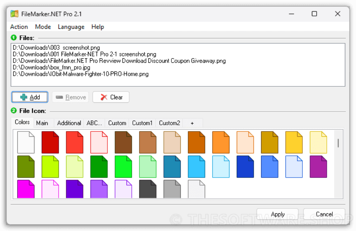Screen dimensions: 356x231
Task: Pick the pale lavender-blue file icon
Action: 294,167
